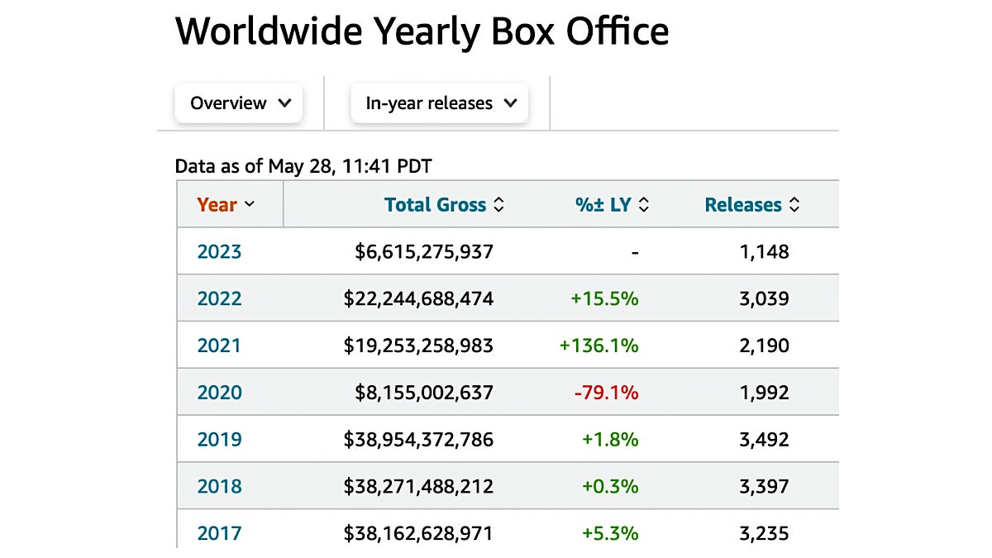992x558 pixels.
Task: Click the Worldwide Yearly Box Office heading
Action: 422,31
